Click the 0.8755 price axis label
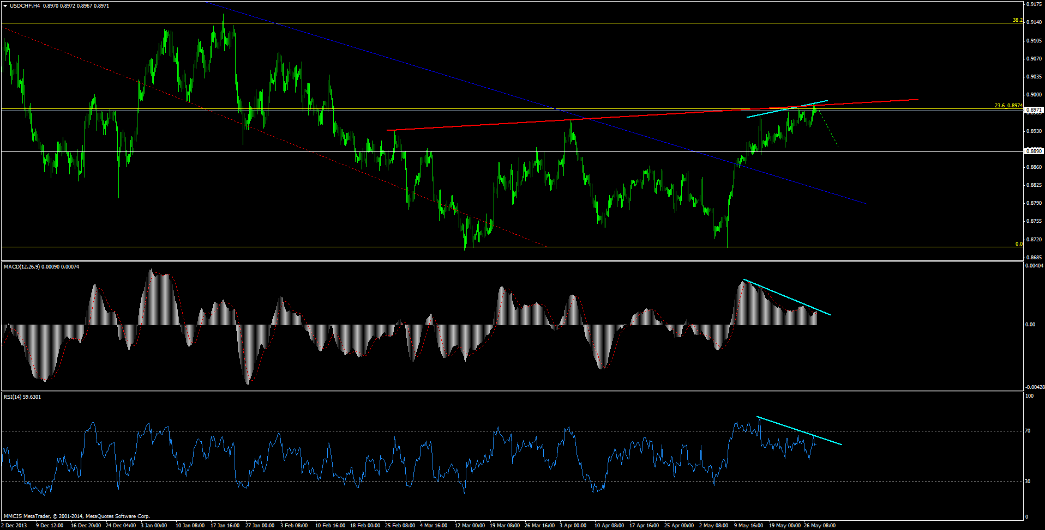 click(1034, 221)
